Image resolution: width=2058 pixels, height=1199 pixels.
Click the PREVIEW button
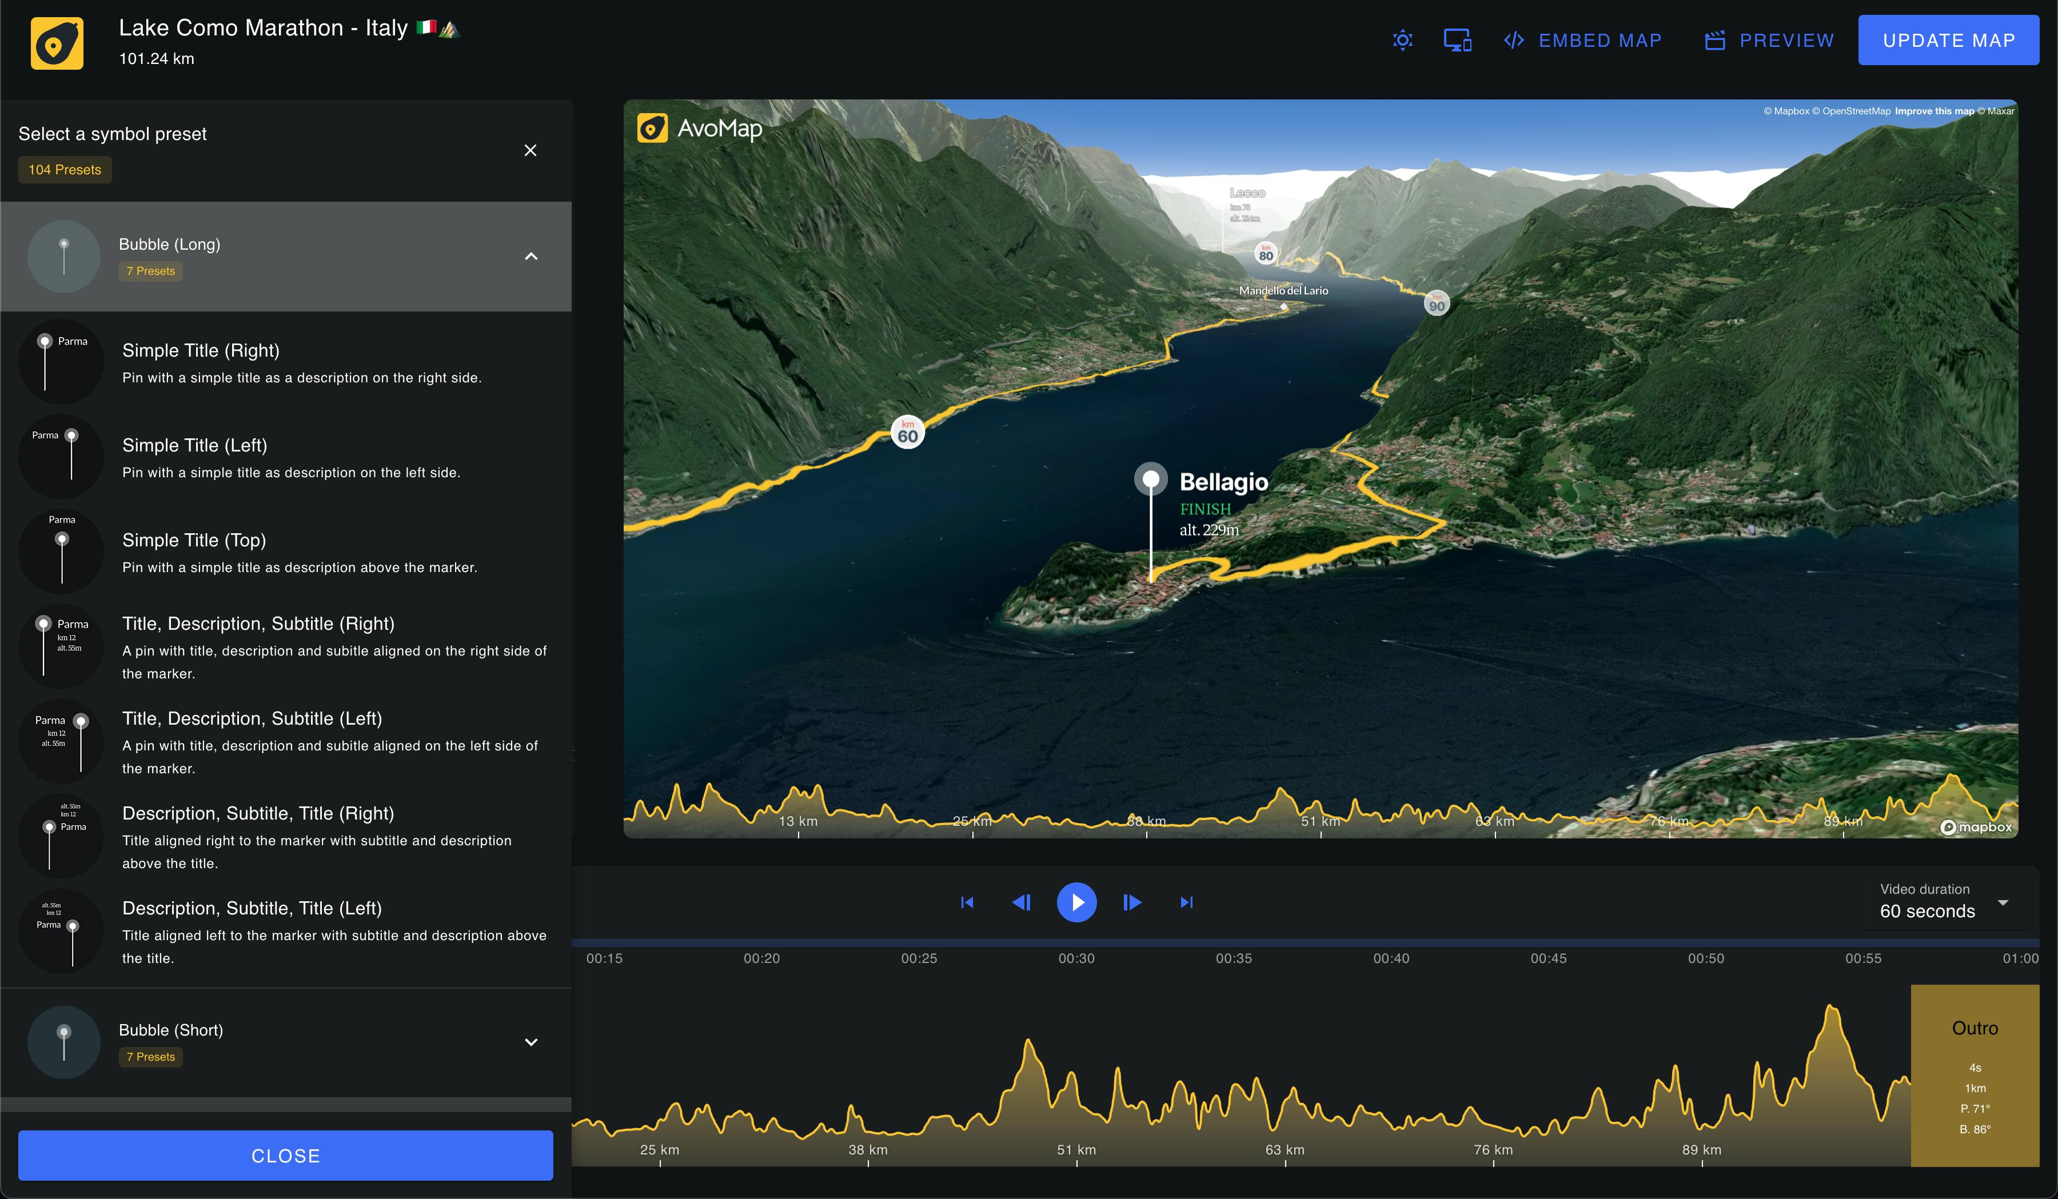click(x=1770, y=40)
